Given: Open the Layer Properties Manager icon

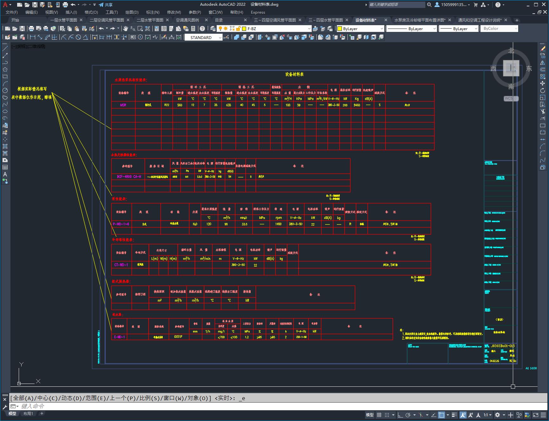Looking at the screenshot, I should 213,29.
